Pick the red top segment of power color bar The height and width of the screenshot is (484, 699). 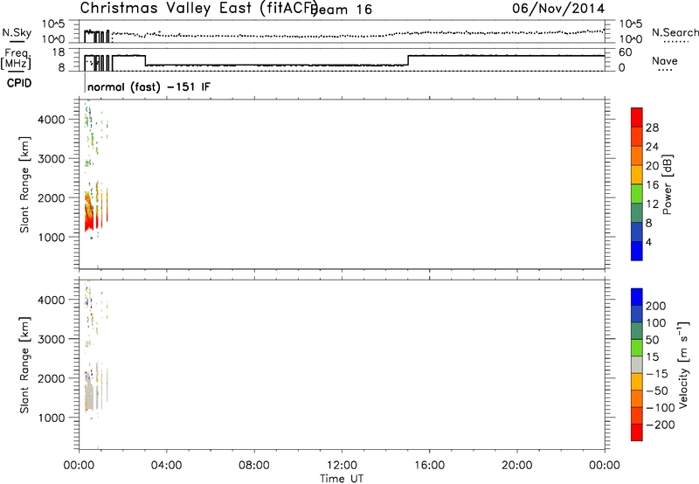637,117
